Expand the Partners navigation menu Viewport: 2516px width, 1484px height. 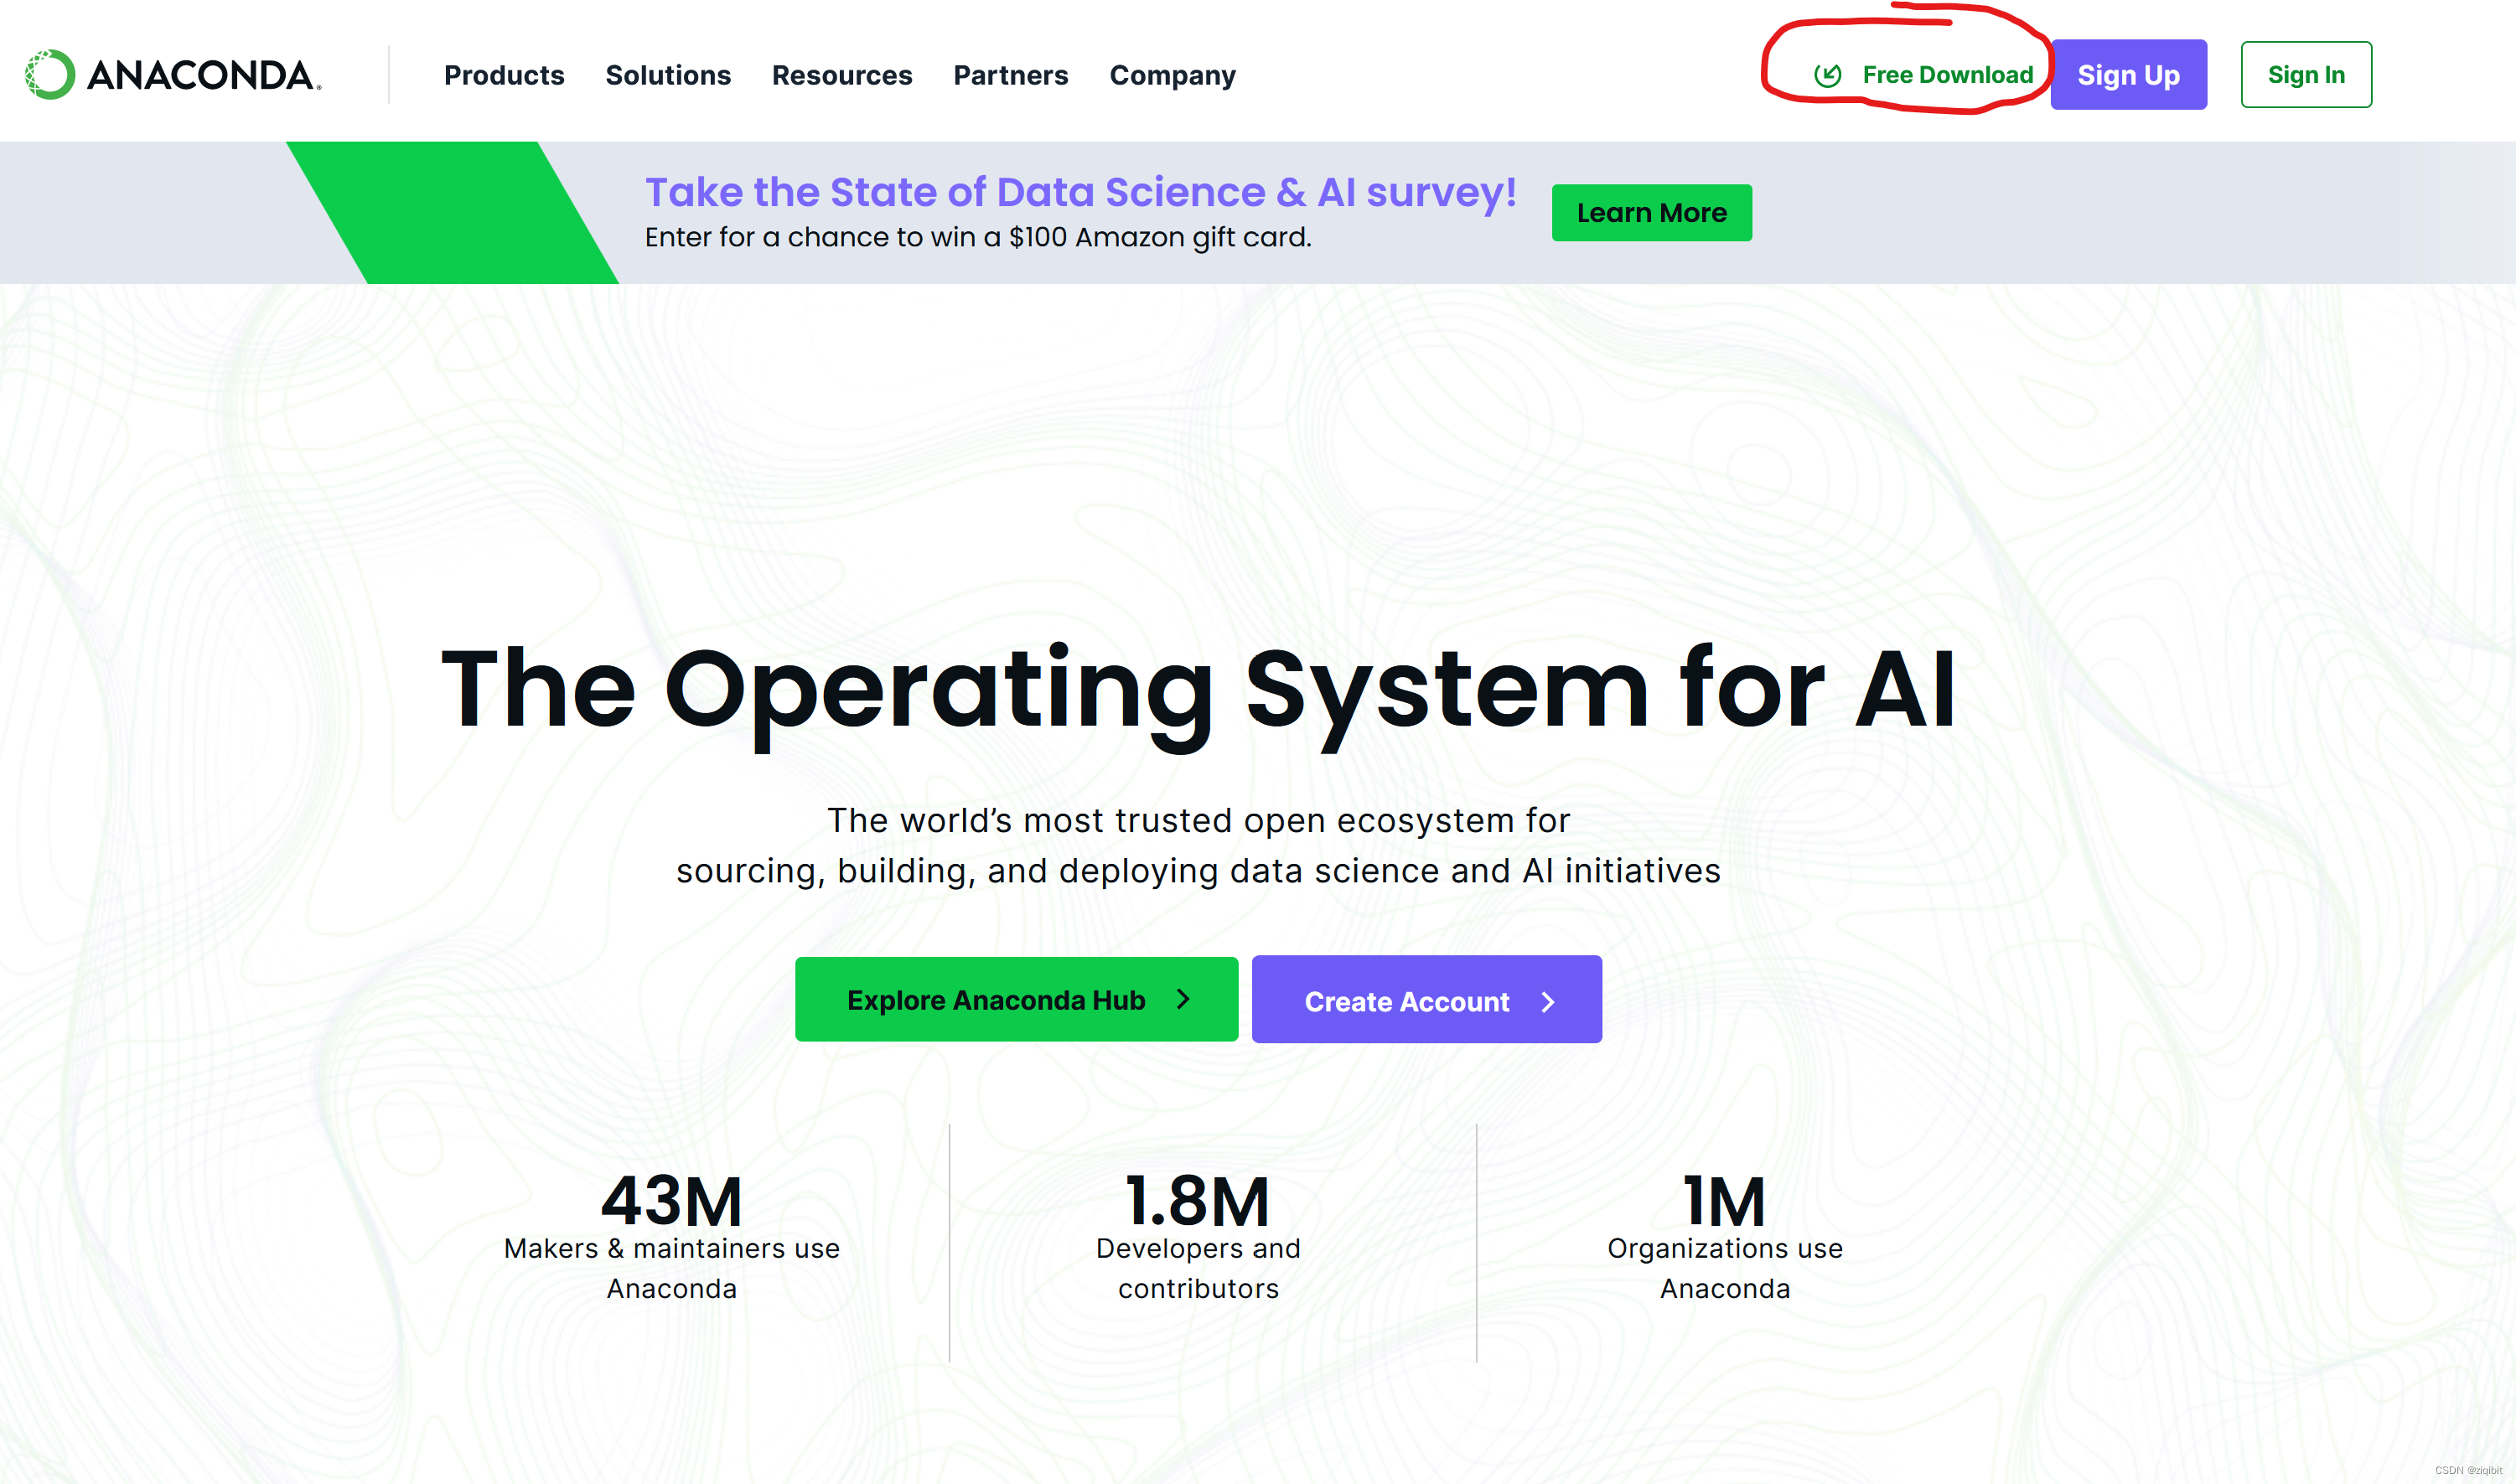pyautogui.click(x=1010, y=75)
